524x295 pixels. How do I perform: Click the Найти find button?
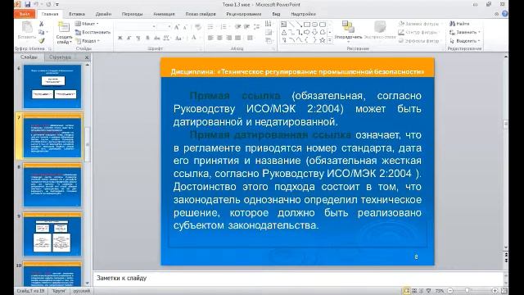pyautogui.click(x=459, y=24)
